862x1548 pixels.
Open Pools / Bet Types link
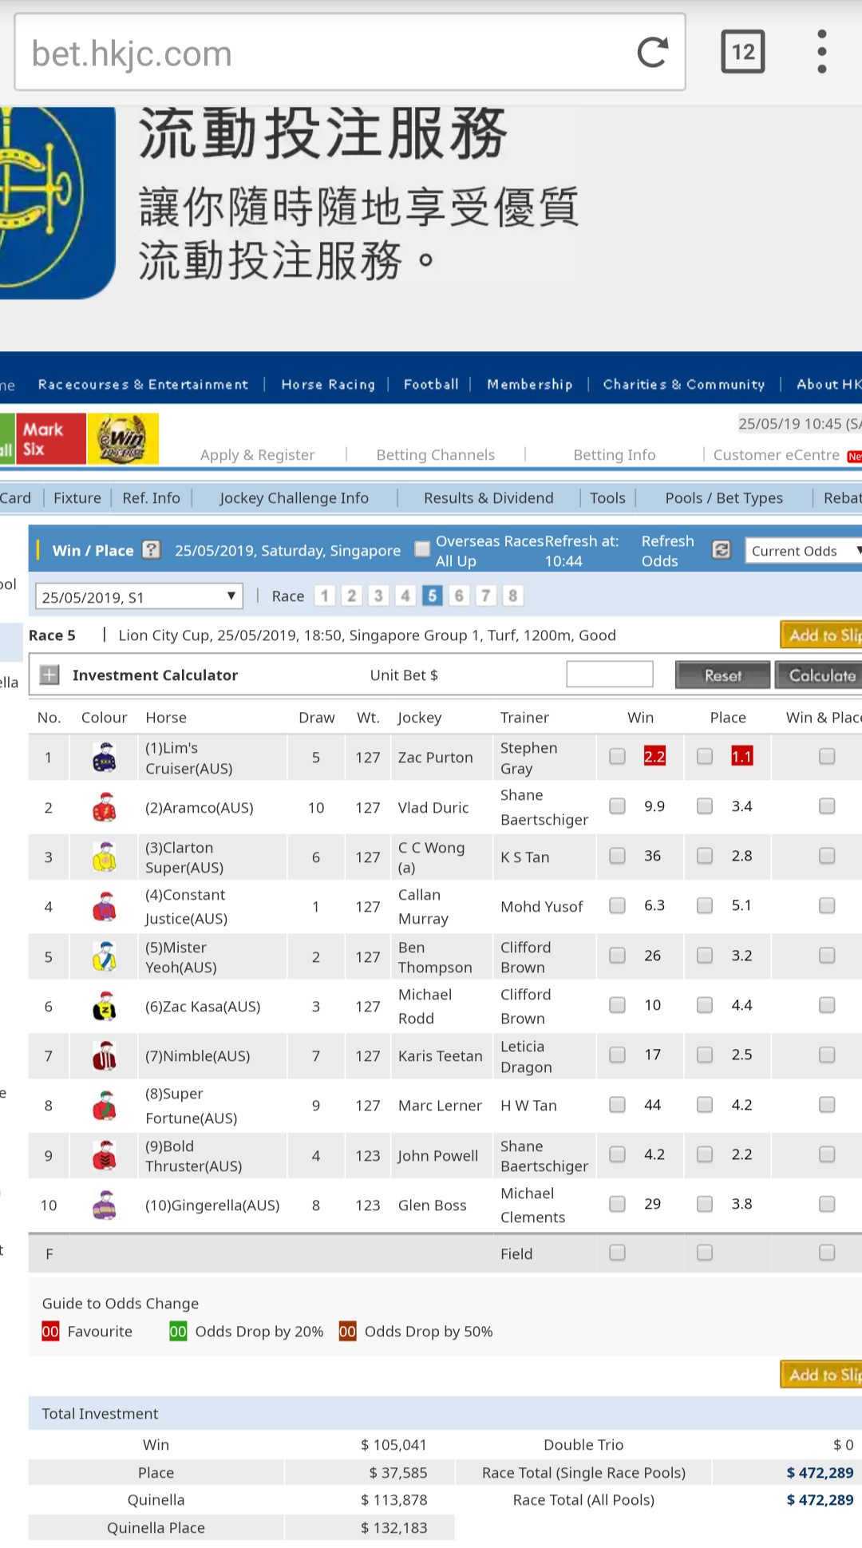point(724,498)
